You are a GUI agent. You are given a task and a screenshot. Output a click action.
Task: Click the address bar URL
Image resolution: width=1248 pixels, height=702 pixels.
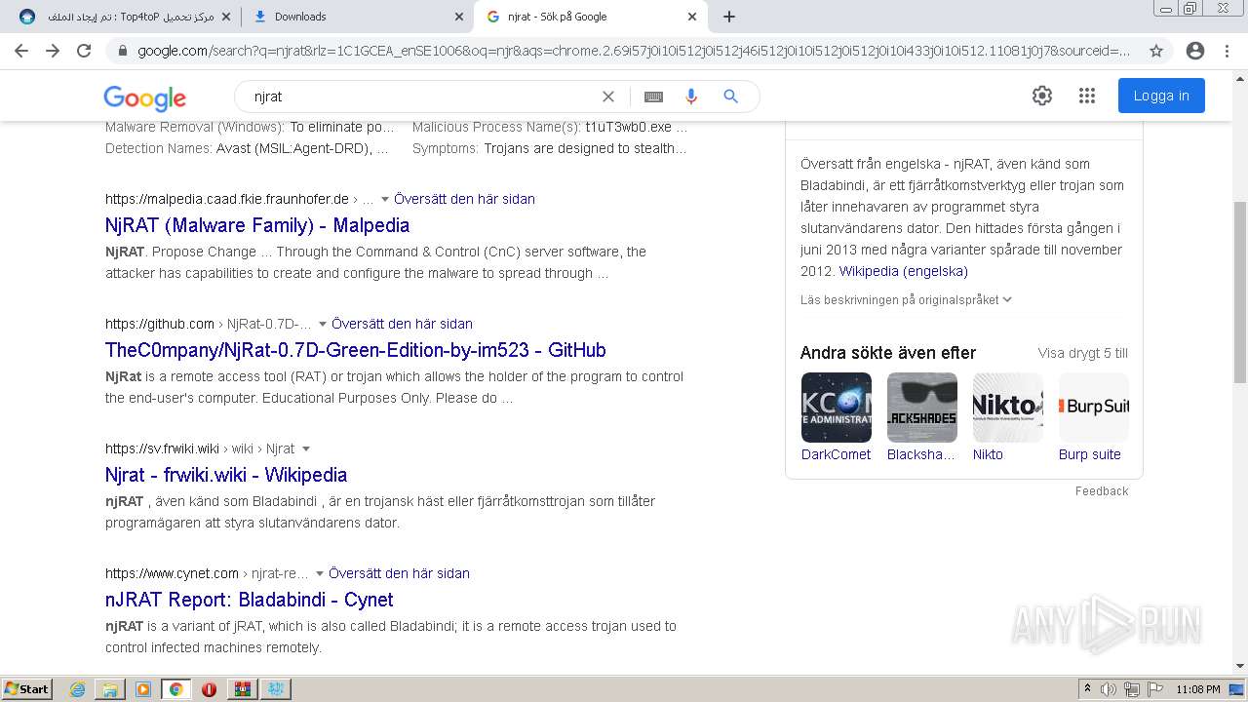click(x=634, y=51)
